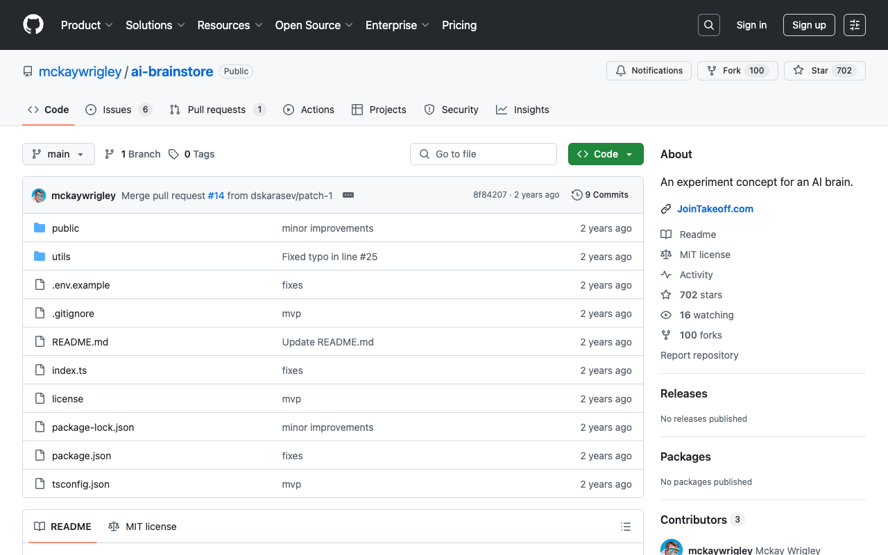Viewport: 888px width, 555px height.
Task: Open the .gitignore file
Action: pos(73,314)
